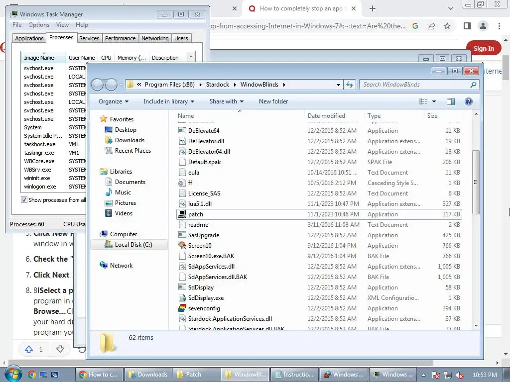
Task: Show hidden tray icons arrow
Action: (x=423, y=375)
